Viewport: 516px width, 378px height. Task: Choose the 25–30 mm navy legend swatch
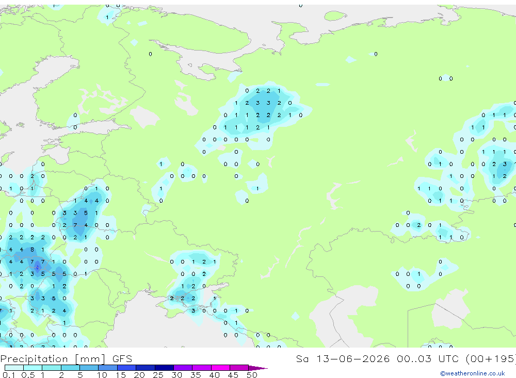click(x=164, y=368)
